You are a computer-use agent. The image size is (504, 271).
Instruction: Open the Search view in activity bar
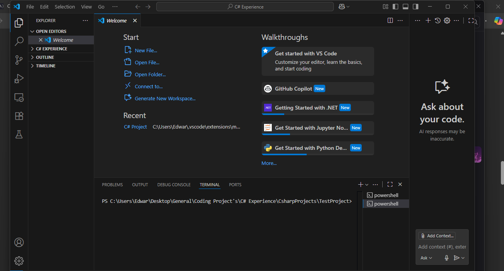coord(19,41)
